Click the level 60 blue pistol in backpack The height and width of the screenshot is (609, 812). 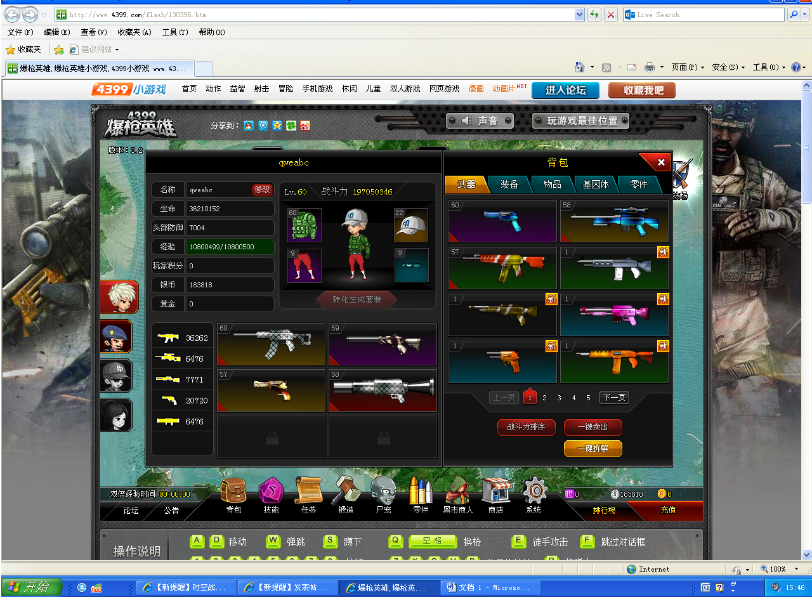pyautogui.click(x=502, y=221)
